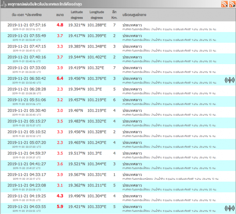
Task: Open the 2019-11-21 05:51:06 event row
Action: 118,102
